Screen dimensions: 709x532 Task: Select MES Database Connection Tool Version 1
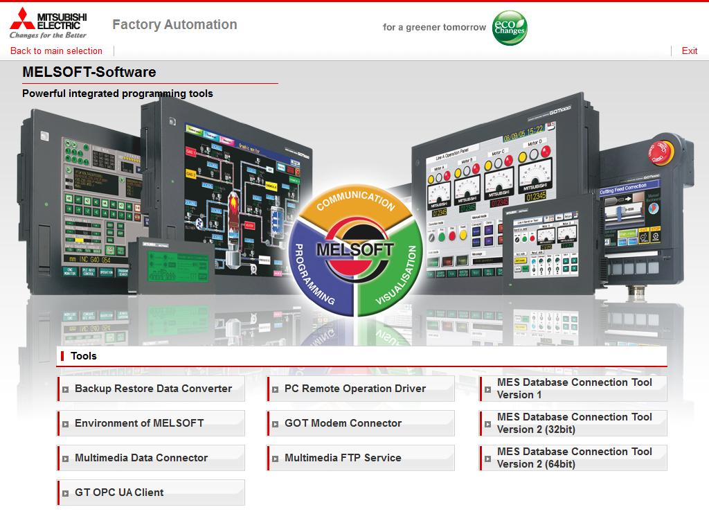click(x=573, y=389)
